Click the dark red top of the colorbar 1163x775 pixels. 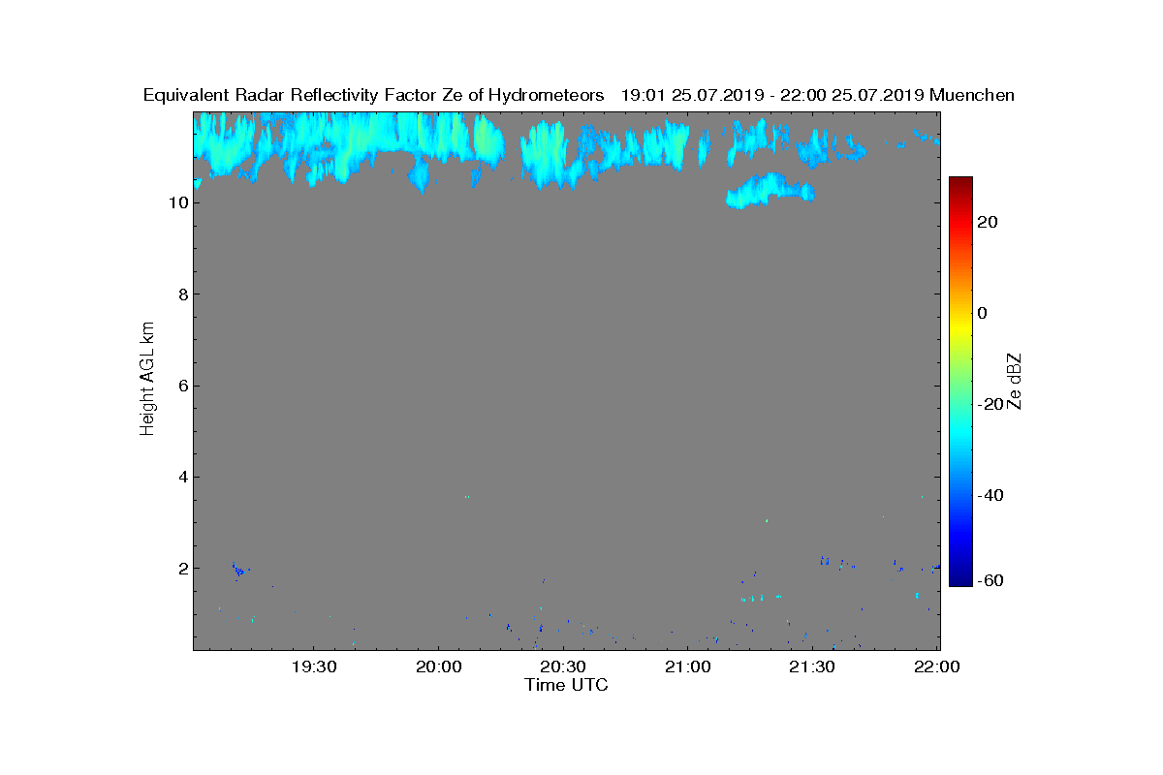pos(960,183)
